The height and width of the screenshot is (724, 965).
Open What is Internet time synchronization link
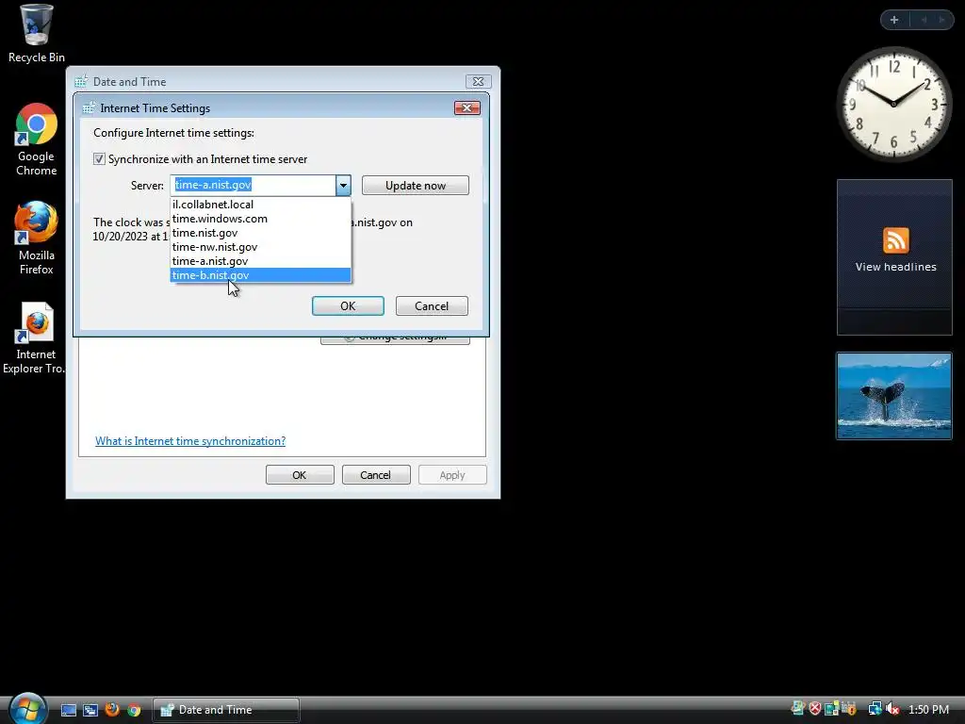tap(190, 441)
